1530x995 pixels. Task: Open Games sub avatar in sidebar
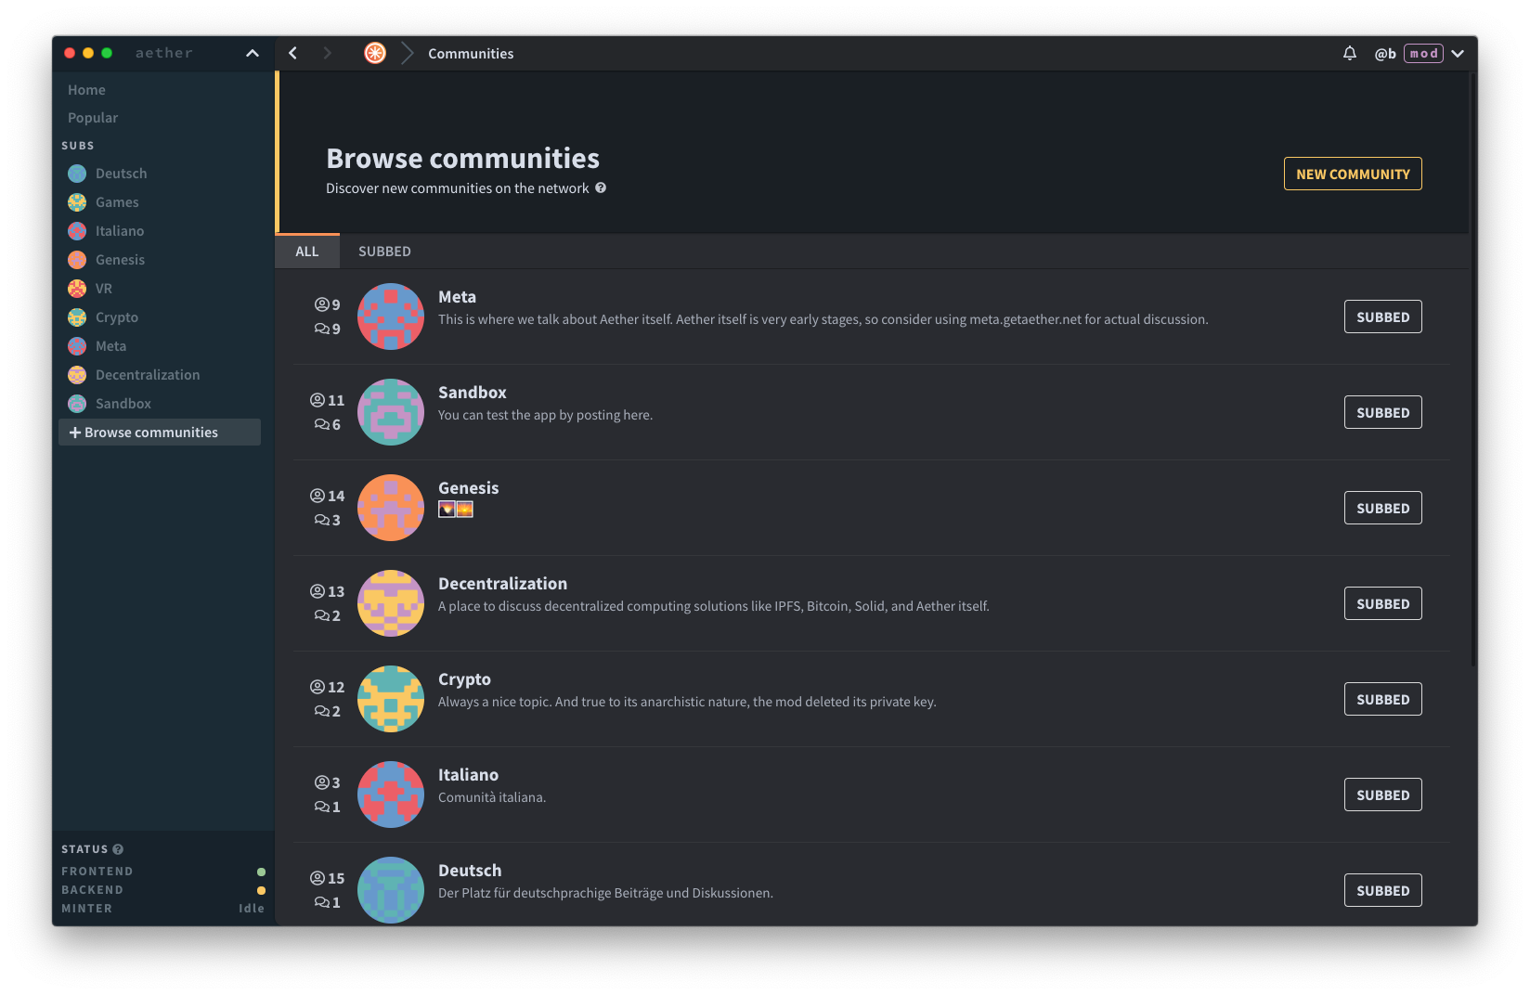(77, 202)
